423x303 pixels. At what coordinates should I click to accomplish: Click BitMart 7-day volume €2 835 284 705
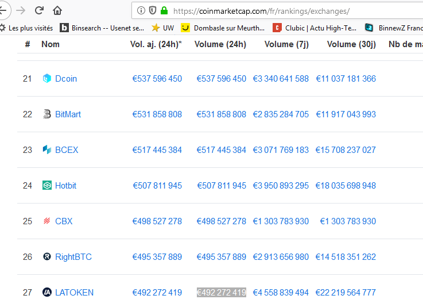click(x=281, y=114)
